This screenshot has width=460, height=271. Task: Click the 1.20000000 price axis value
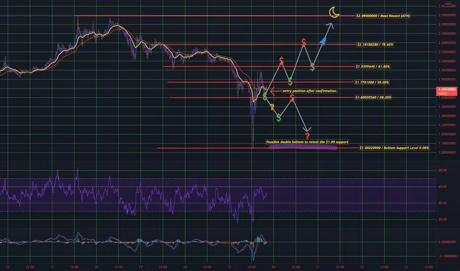click(x=447, y=134)
